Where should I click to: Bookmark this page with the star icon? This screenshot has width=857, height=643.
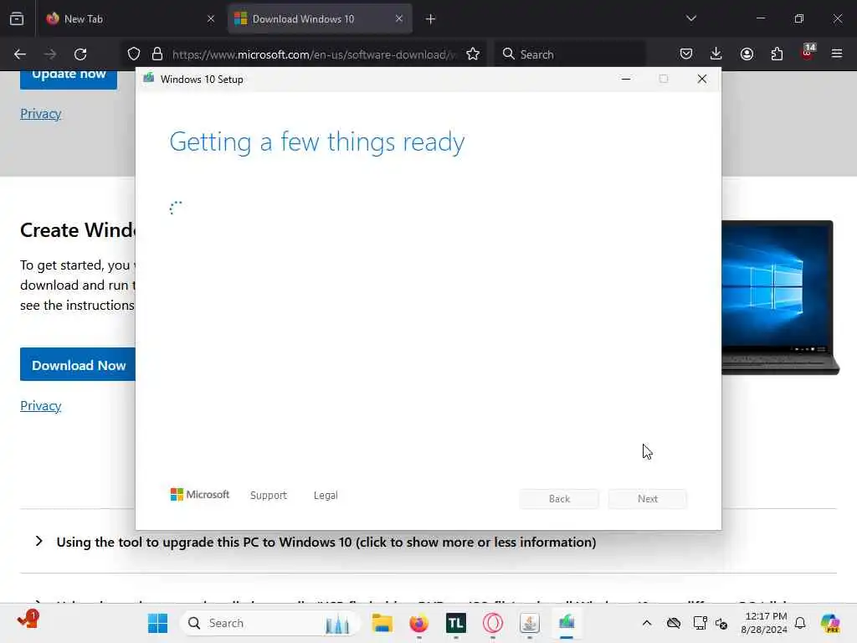pos(473,54)
